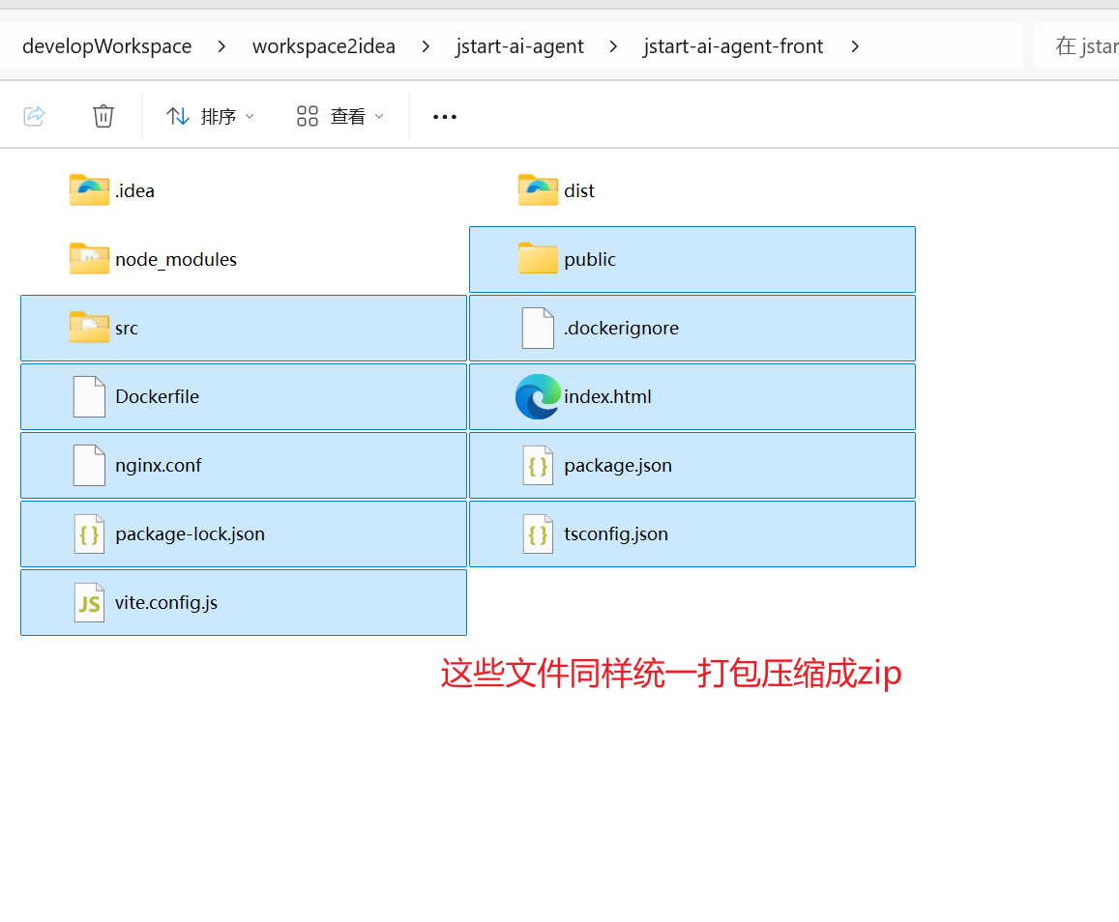The image size is (1119, 922).
Task: Click the package.json curly-braces icon
Action: click(x=538, y=465)
